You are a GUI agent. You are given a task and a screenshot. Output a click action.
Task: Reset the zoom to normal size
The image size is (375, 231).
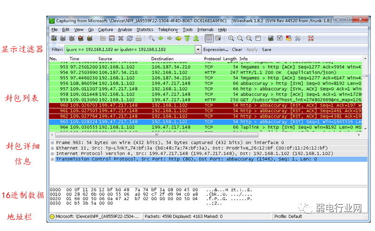click(x=249, y=38)
